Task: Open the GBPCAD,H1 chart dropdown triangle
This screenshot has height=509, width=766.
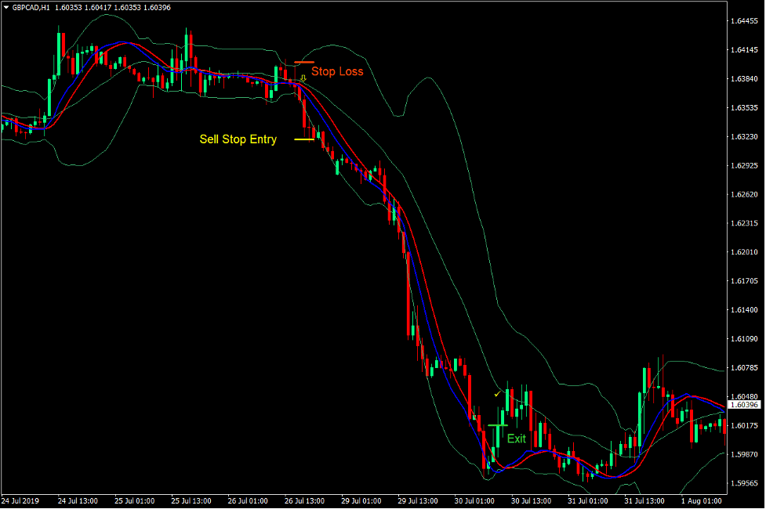Action: 6,7
